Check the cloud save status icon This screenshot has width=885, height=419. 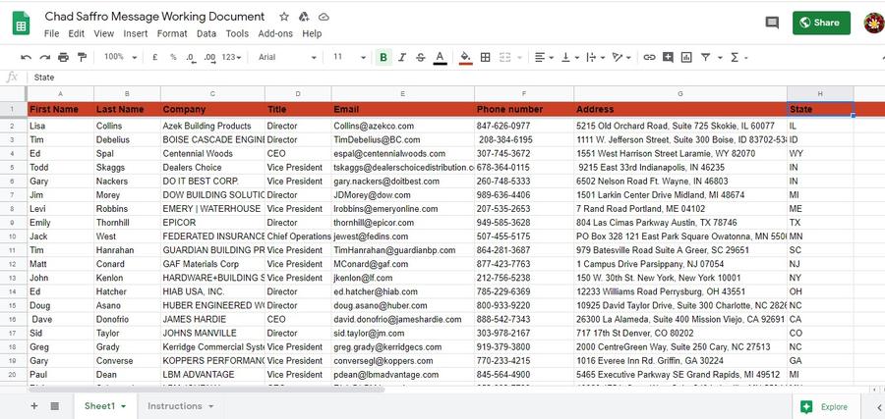click(324, 17)
